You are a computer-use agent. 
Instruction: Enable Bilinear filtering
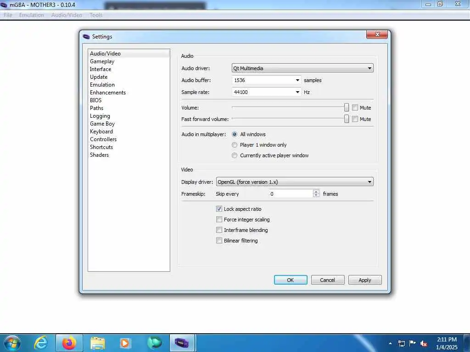pyautogui.click(x=219, y=241)
